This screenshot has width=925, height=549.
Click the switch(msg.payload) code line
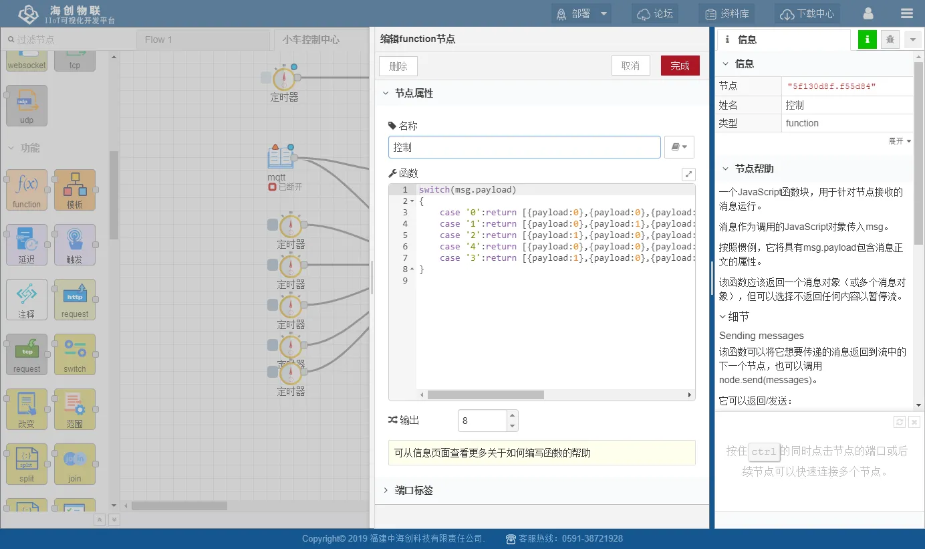(468, 190)
